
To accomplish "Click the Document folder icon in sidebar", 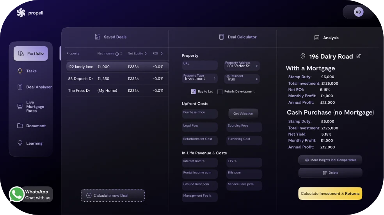I will [x=20, y=126].
